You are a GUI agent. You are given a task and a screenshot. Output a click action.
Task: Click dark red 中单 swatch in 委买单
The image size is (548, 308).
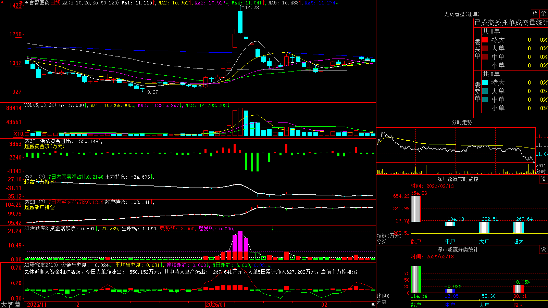(485, 57)
